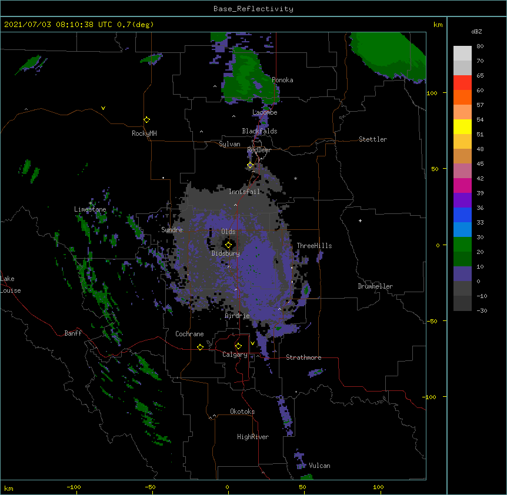Click the Sylvan label

(229, 144)
